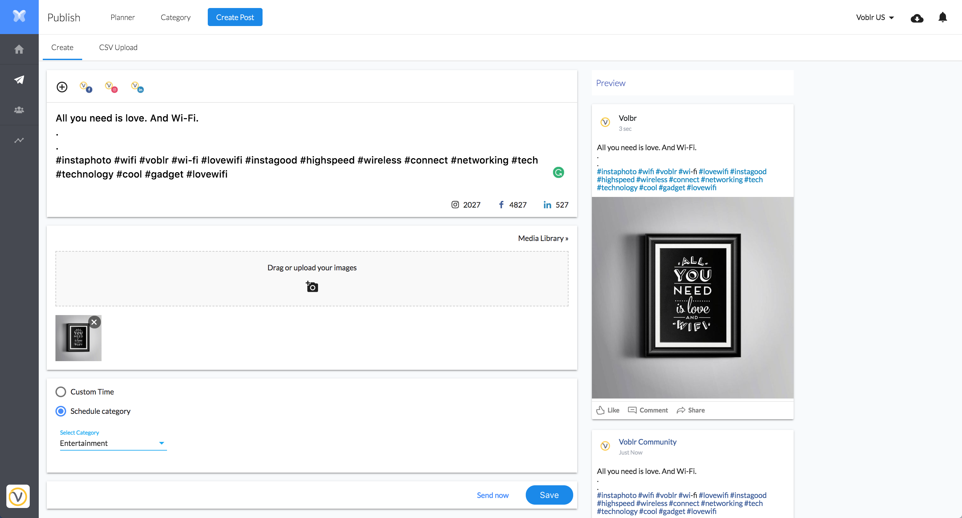Click Share in the Volbr preview
Image resolution: width=962 pixels, height=518 pixels.
click(690, 410)
